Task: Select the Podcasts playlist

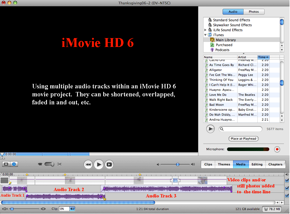Action: click(x=222, y=50)
